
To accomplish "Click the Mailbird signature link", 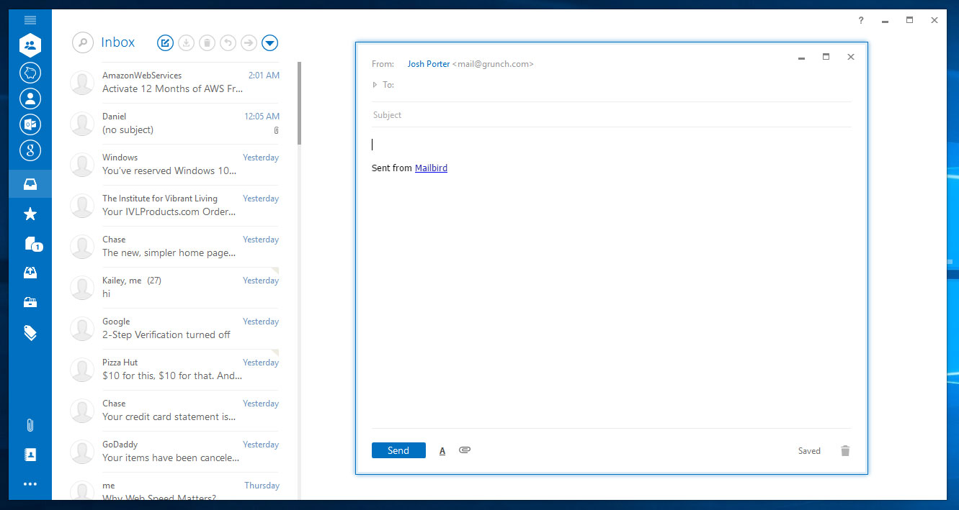I will pos(431,168).
